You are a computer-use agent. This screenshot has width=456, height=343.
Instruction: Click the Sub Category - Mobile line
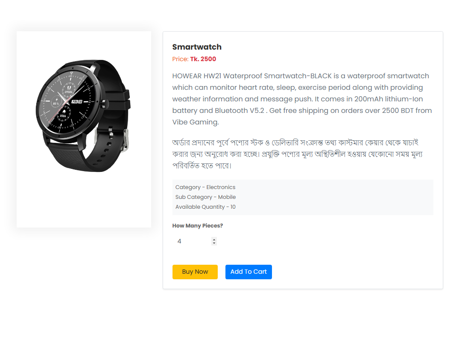tap(205, 197)
